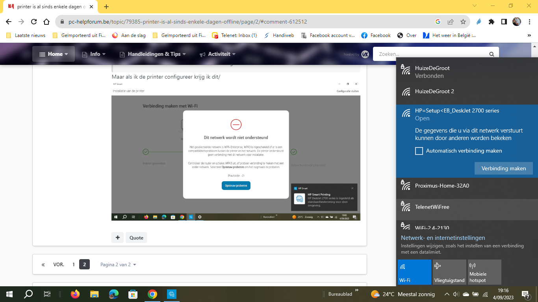Reload the page with the refresh icon
This screenshot has width=538, height=302.
[34, 22]
